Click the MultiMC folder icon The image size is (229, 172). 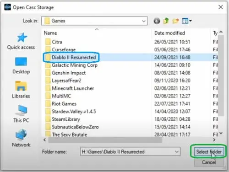(x=48, y=96)
